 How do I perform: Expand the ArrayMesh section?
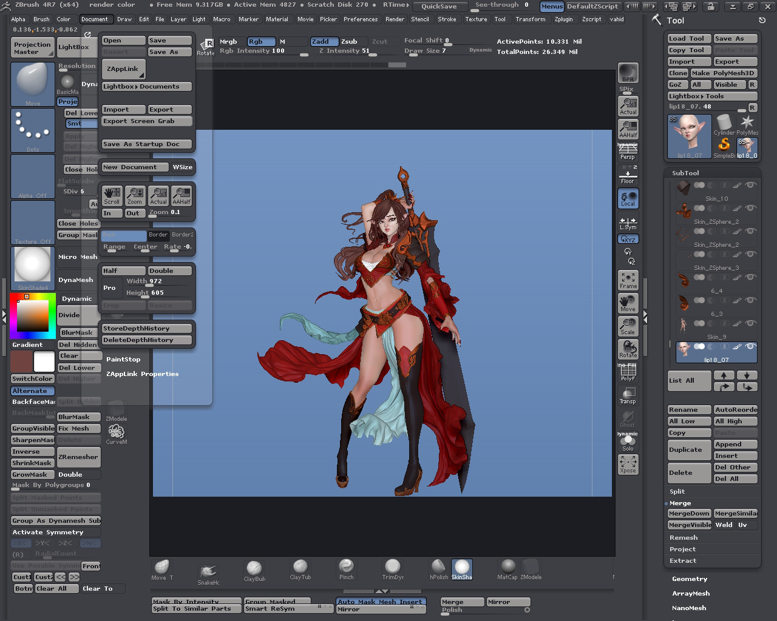[691, 594]
